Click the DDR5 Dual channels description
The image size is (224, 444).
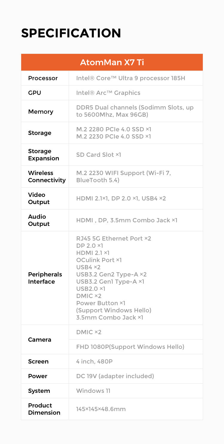click(135, 111)
